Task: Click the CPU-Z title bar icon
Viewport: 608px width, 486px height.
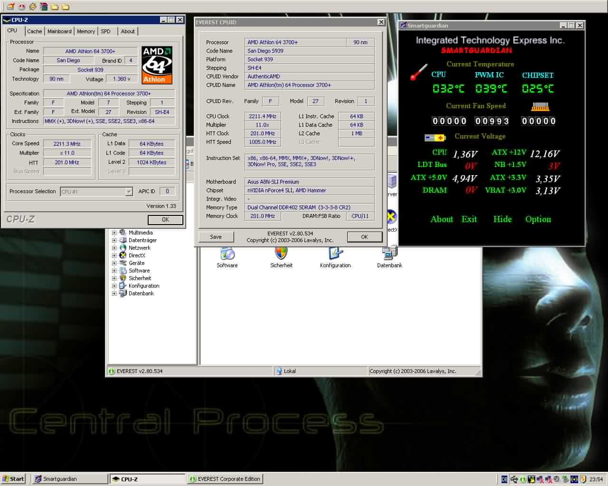Action: [7, 20]
